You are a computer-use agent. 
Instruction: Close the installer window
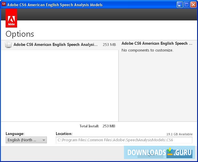click(193, 5)
